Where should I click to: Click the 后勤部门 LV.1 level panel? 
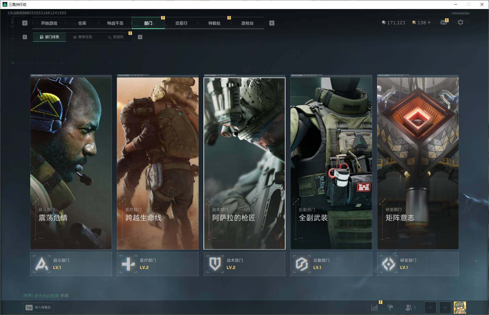click(331, 264)
